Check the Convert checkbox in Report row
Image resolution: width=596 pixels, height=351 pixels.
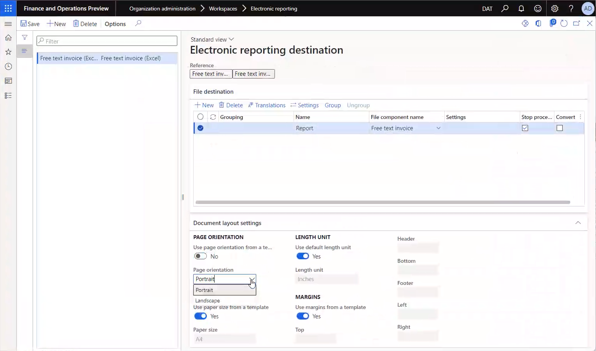click(559, 128)
